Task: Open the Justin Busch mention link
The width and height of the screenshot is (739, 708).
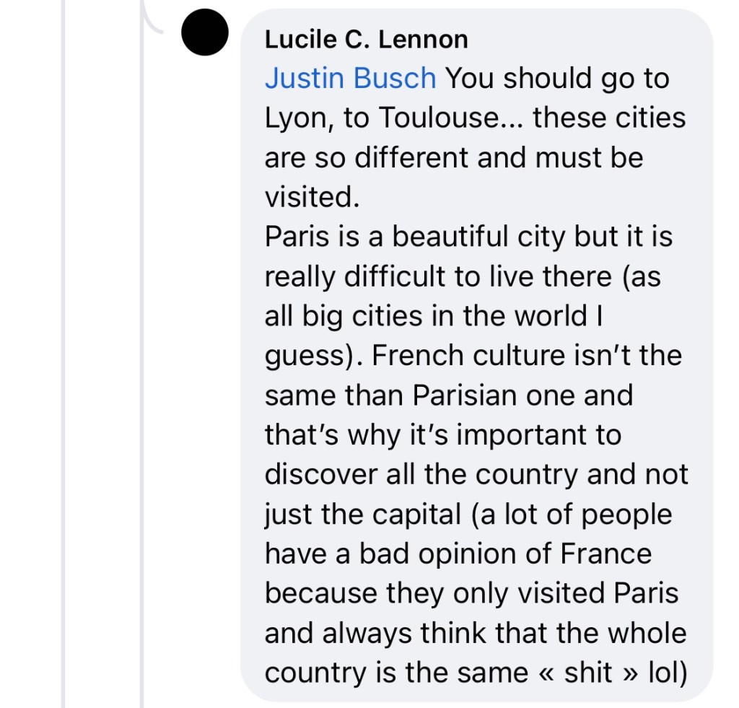Action: (x=350, y=78)
